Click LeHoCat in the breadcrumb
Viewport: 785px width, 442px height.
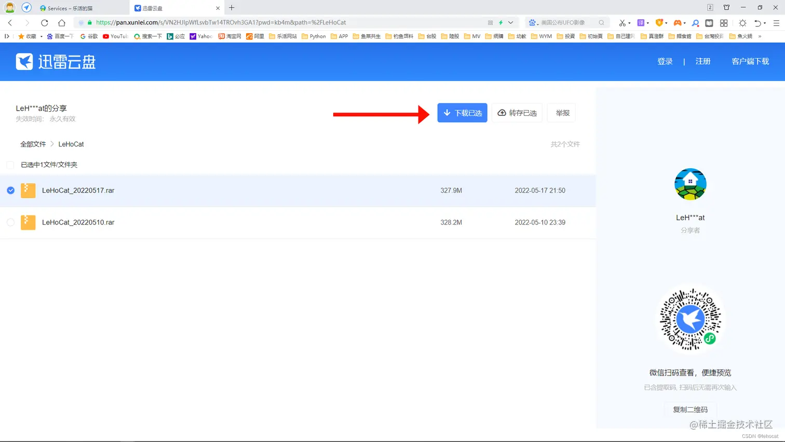coord(71,144)
